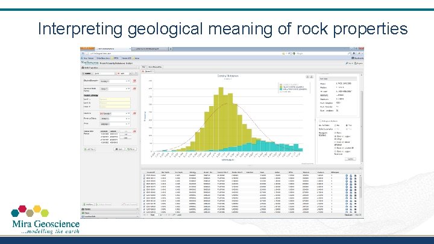Collapse the left Rock Properties panel header
Image resolution: width=434 pixels, height=244 pixels.
pos(110,67)
